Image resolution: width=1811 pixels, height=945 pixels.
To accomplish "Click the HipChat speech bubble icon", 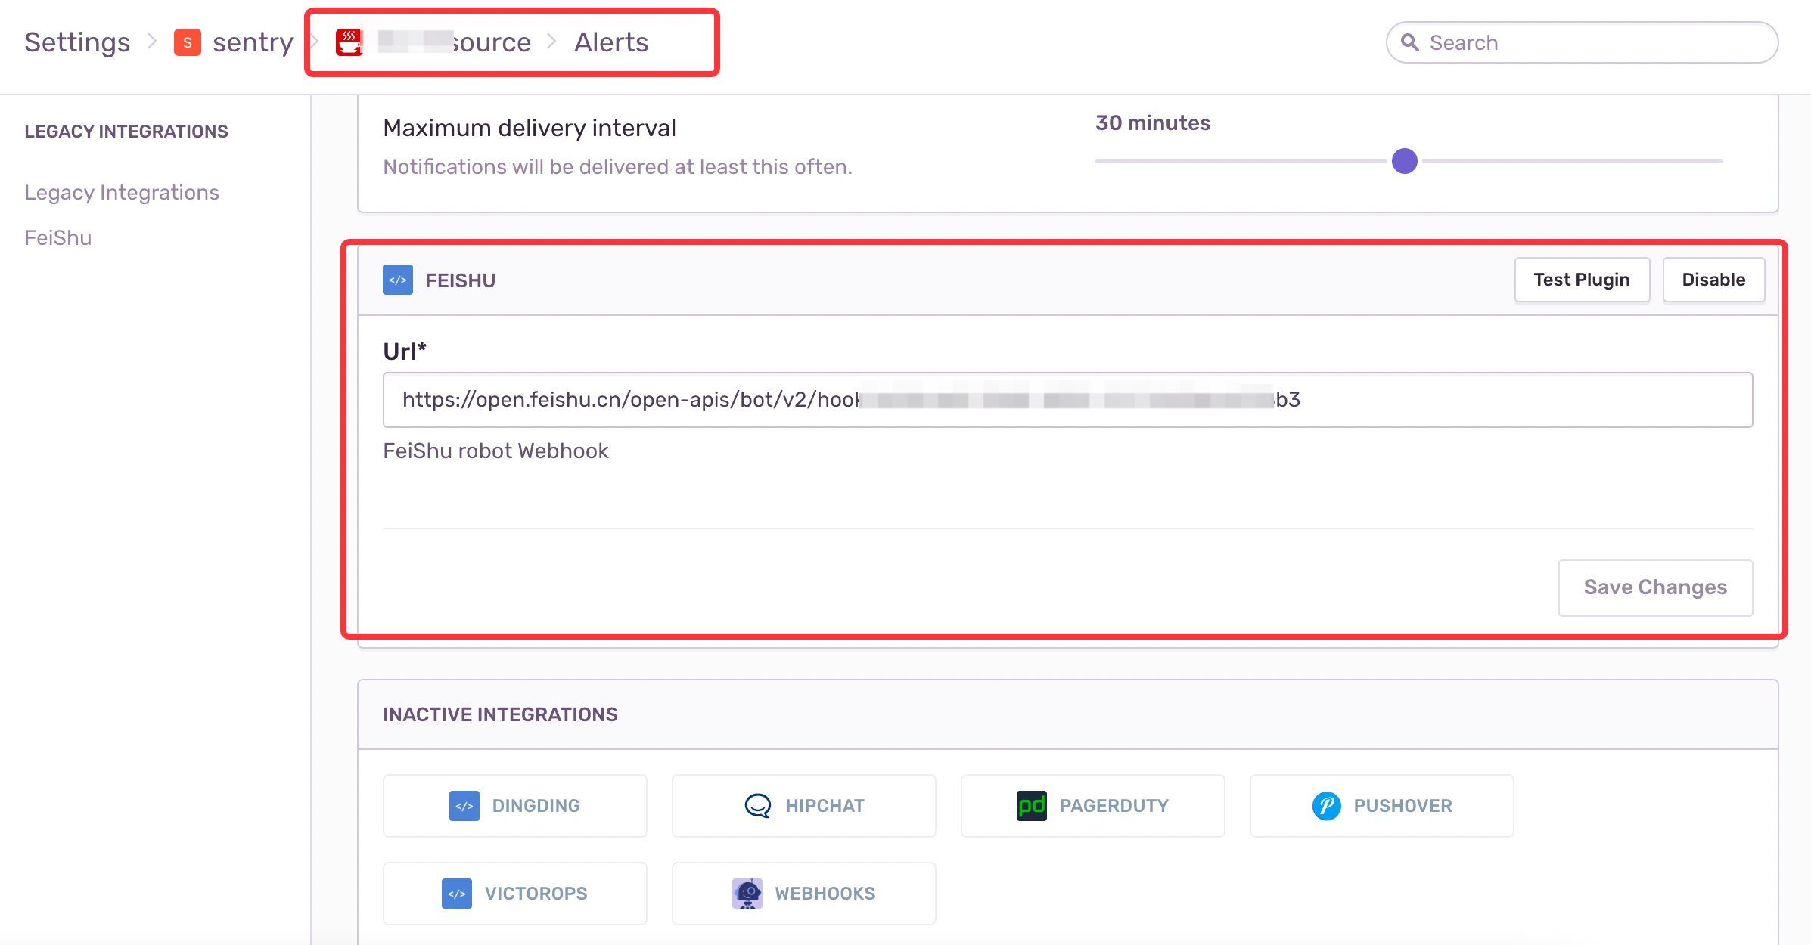I will tap(757, 806).
